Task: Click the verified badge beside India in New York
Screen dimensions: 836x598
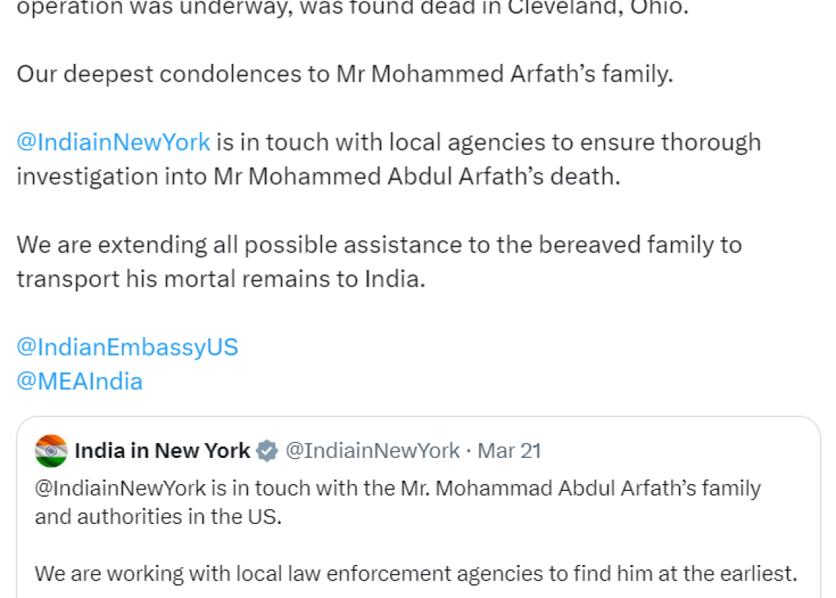Action: pos(267,451)
